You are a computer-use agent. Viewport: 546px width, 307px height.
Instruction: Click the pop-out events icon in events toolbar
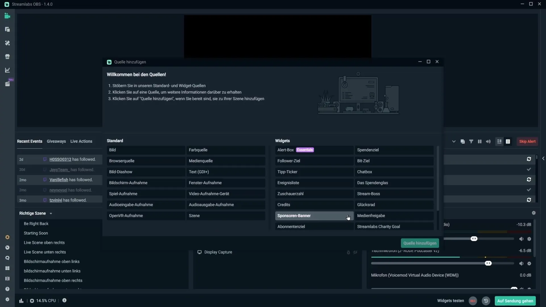(x=463, y=142)
